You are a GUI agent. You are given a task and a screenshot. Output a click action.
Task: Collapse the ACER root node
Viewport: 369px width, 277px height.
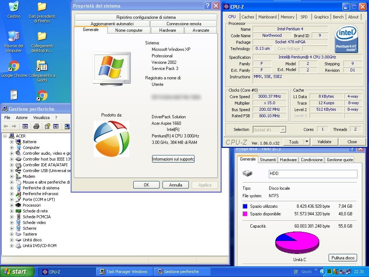5,136
